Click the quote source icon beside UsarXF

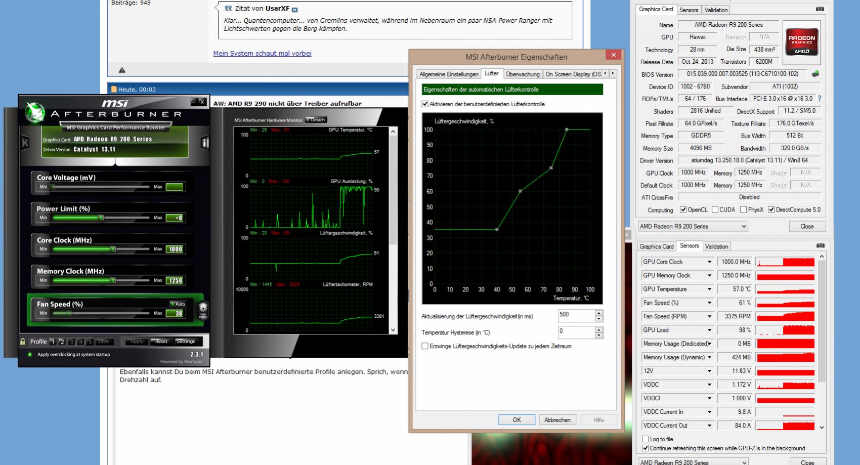tap(295, 10)
